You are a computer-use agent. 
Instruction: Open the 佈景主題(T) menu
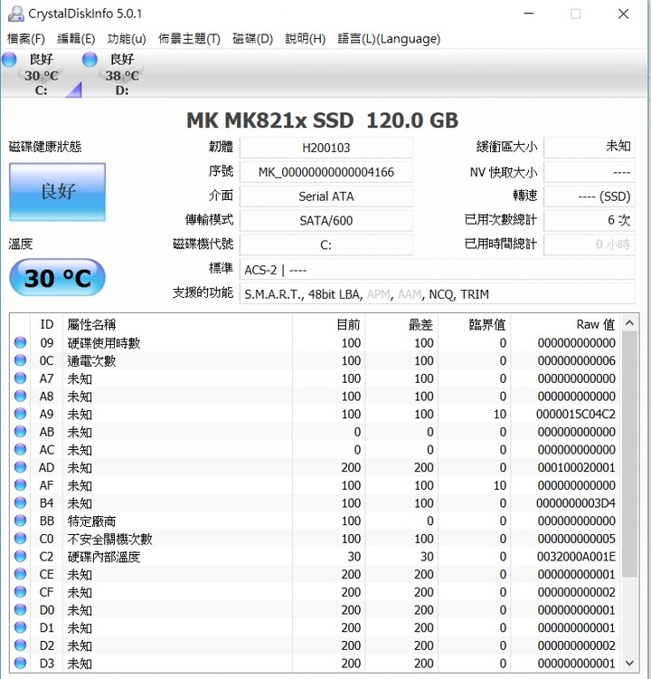[x=189, y=39]
